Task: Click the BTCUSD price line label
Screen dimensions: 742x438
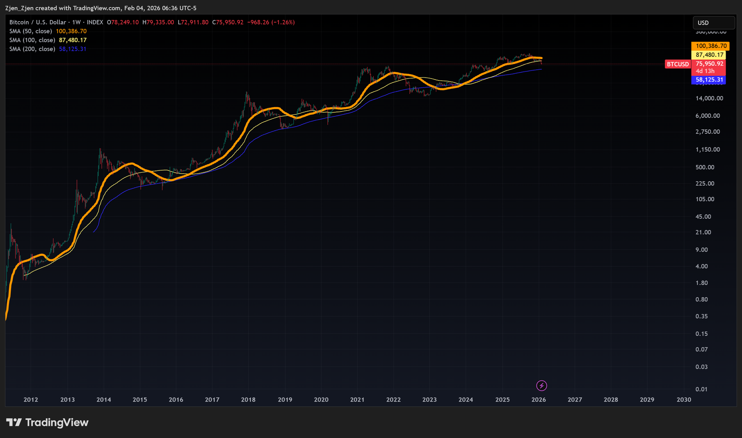Action: pos(677,64)
